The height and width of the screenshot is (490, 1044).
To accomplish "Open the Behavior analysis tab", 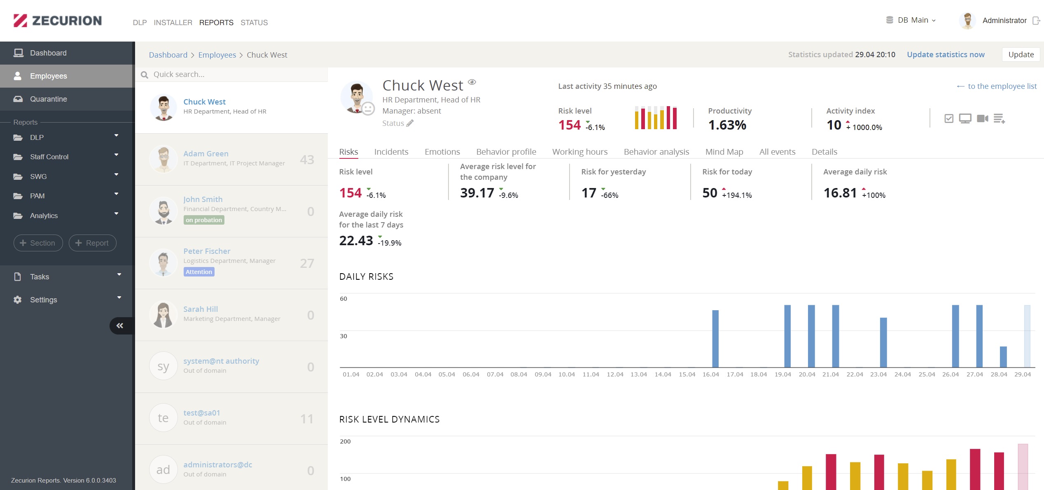I will point(656,152).
